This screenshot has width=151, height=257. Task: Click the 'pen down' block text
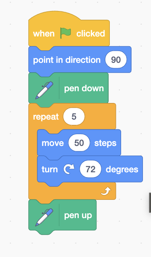(x=84, y=88)
